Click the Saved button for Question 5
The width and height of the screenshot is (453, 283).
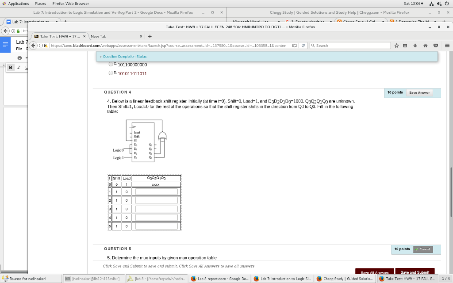[x=422, y=249]
